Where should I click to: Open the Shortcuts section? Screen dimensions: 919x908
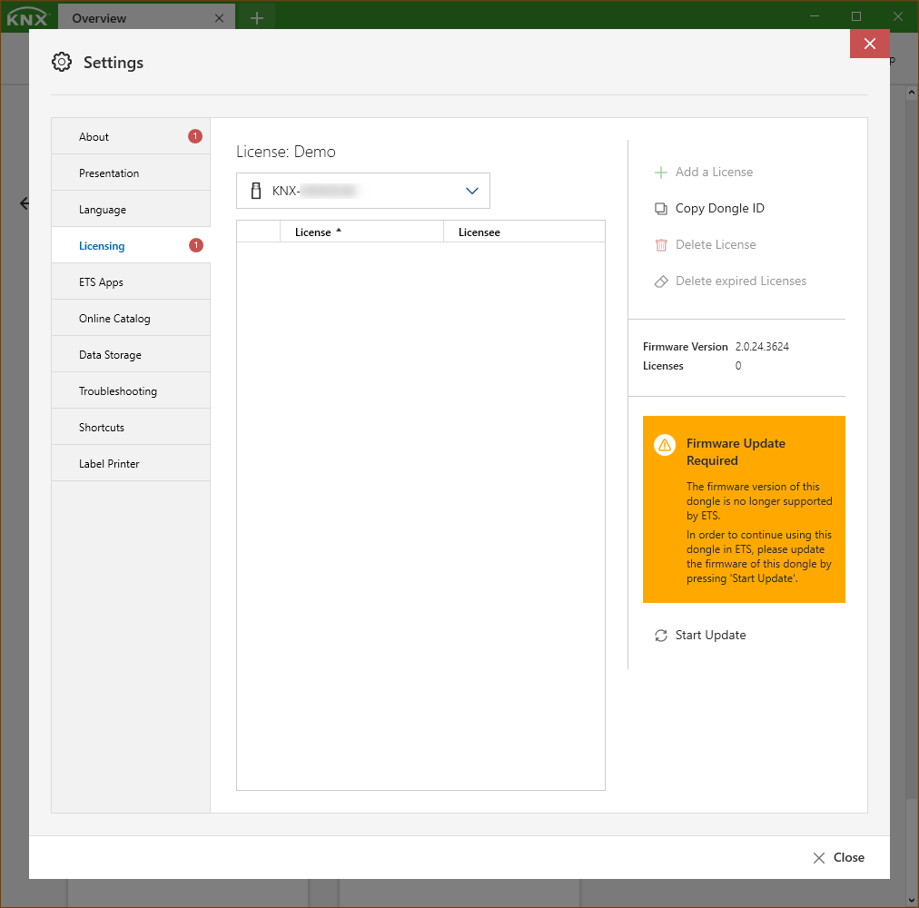131,428
